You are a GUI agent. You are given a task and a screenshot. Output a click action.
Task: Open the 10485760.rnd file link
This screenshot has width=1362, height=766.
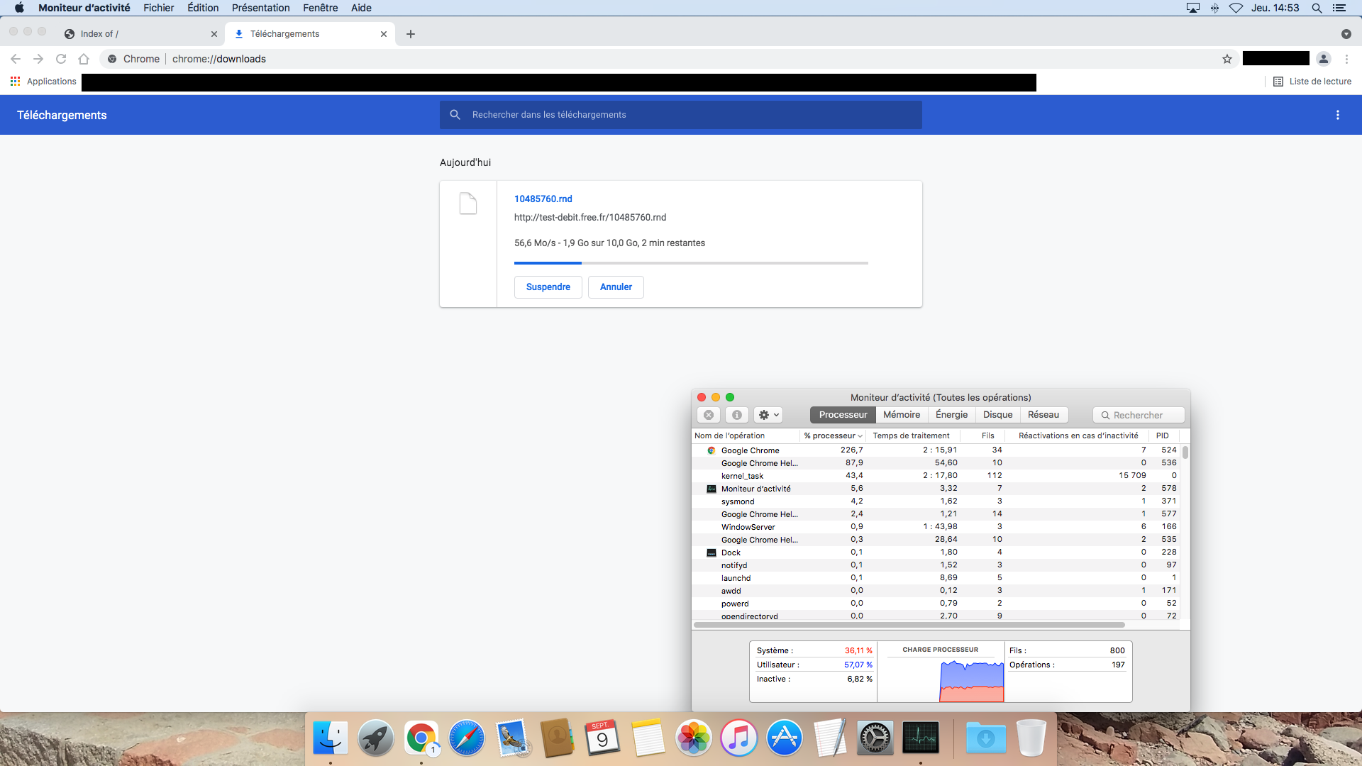point(543,199)
